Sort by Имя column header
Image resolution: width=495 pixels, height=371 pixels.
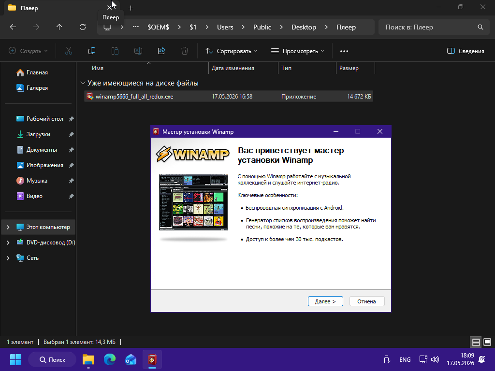point(98,68)
